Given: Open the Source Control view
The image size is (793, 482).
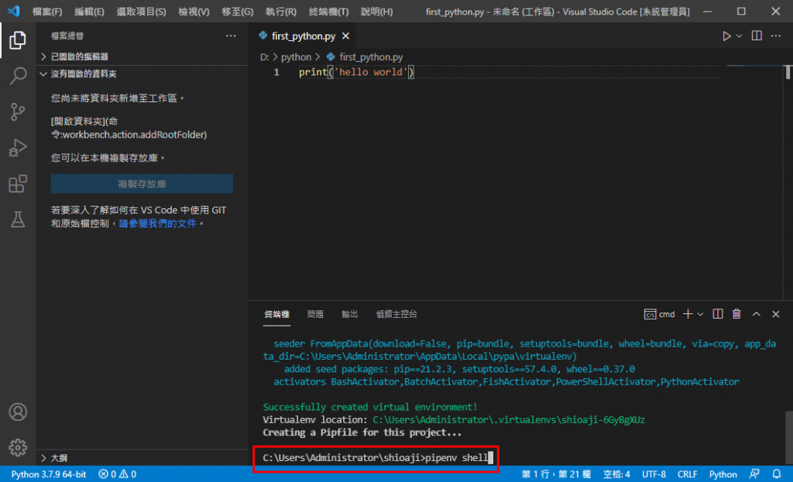Looking at the screenshot, I should (18, 111).
